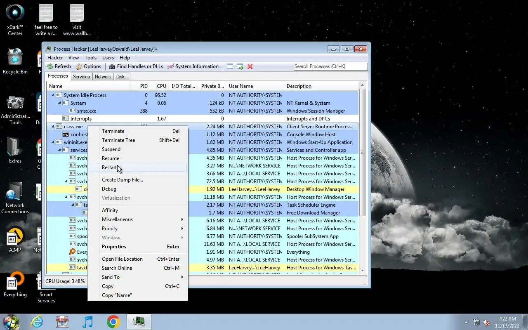Open the Miscellaneous submenu
528x330 pixels.
coord(138,219)
